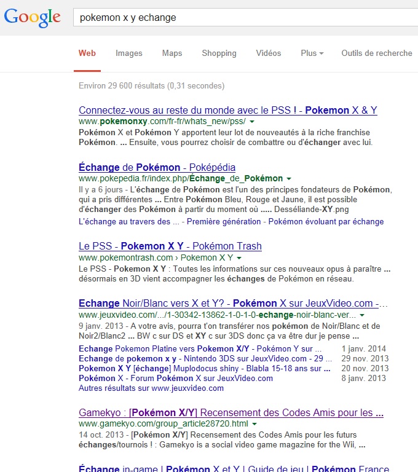
Task: Open Outils de recherche
Action: pyautogui.click(x=376, y=53)
